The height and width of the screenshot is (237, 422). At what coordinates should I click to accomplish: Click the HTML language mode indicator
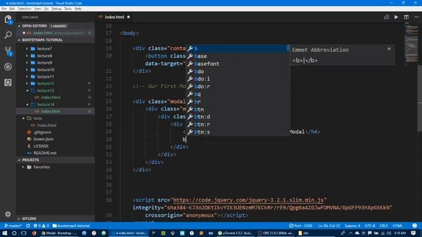pos(398,226)
